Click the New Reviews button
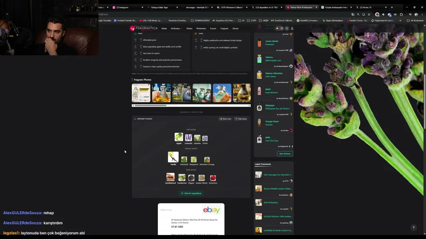426x239 pixels. pyautogui.click(x=285, y=154)
